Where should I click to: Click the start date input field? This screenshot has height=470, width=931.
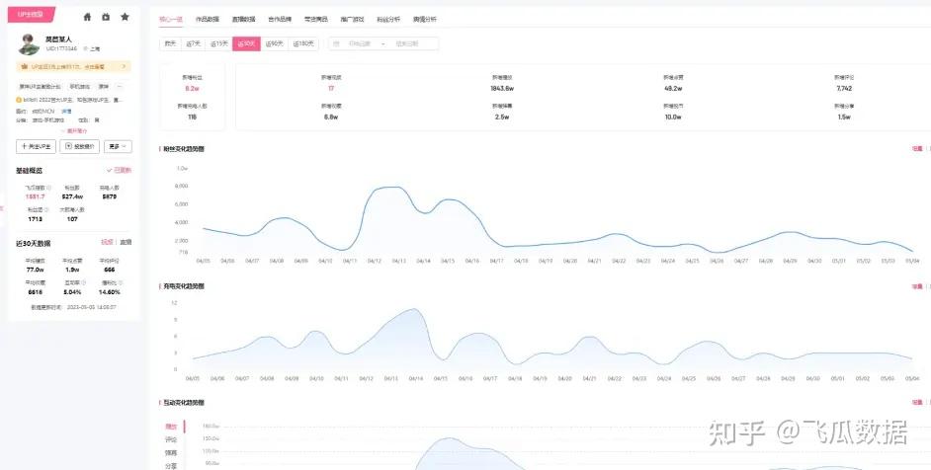359,43
